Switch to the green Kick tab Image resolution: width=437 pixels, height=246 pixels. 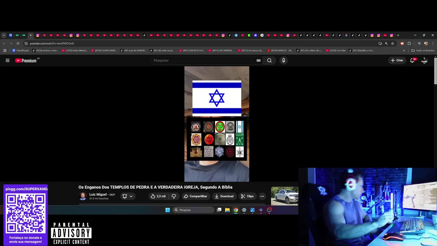pos(249,35)
